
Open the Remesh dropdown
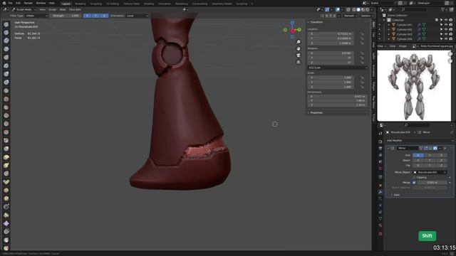click(350, 16)
